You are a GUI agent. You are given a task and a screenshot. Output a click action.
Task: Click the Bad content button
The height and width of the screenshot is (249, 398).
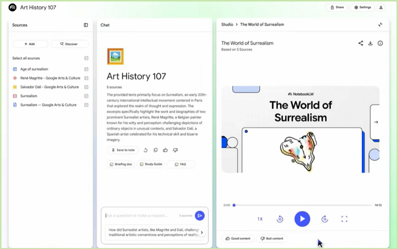[272, 239]
